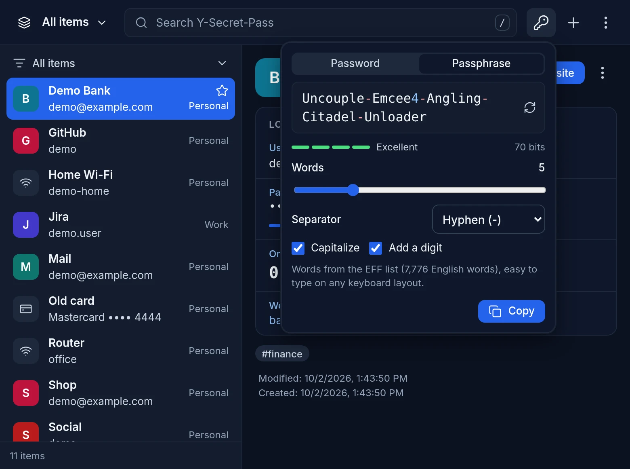This screenshot has width=630, height=469.
Task: Click the GitHub red G avatar
Action: click(26, 141)
